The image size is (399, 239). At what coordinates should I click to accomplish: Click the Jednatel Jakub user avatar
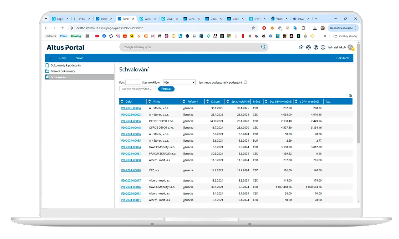click(x=350, y=47)
